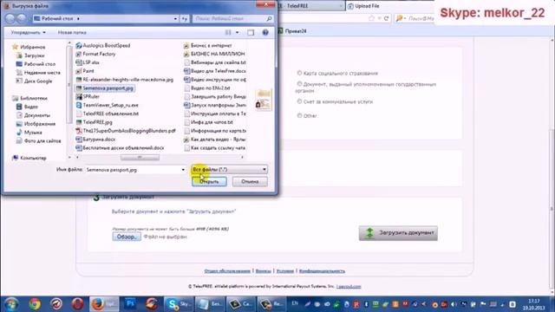The image size is (555, 312).
Task: Open Skype from the taskbar
Action: [x=179, y=304]
